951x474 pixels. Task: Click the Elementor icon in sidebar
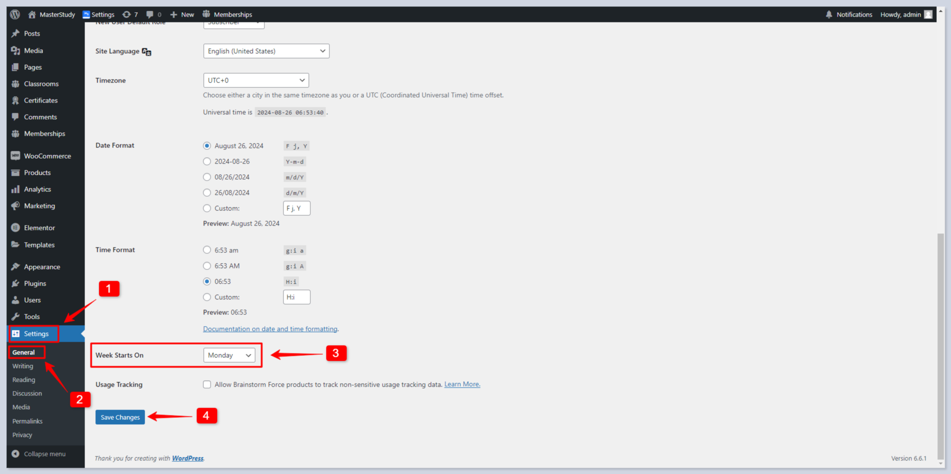coord(16,227)
